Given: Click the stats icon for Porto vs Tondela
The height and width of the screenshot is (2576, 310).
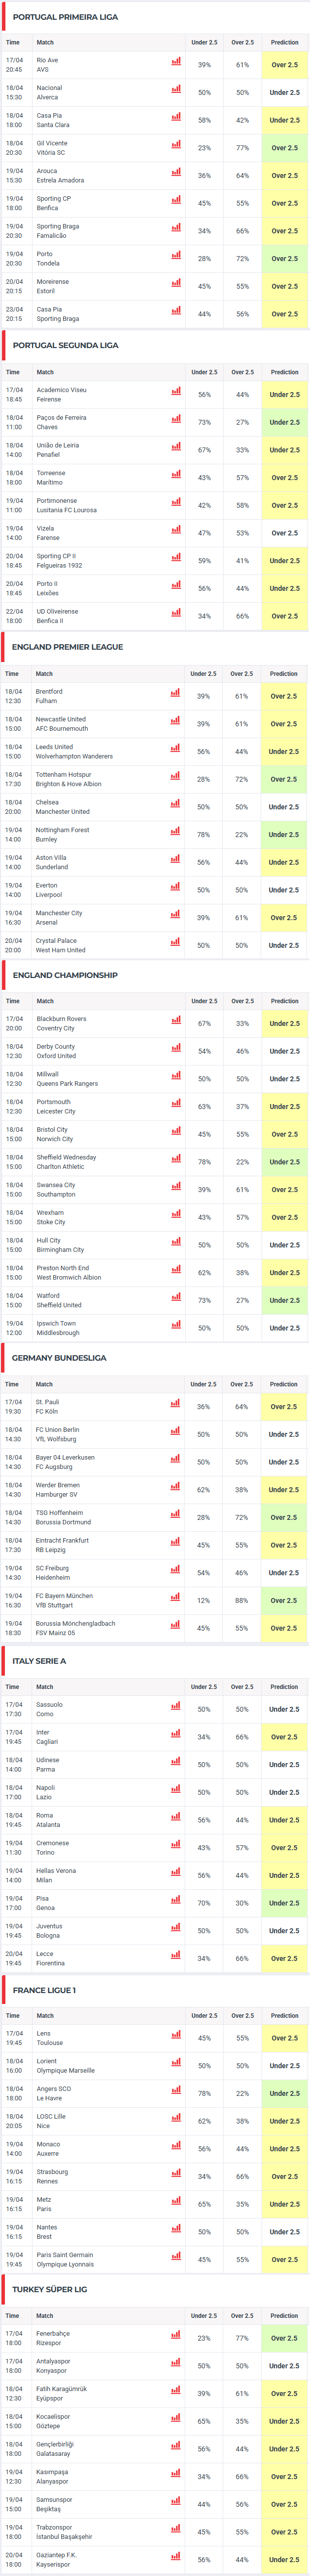Looking at the screenshot, I should [176, 255].
